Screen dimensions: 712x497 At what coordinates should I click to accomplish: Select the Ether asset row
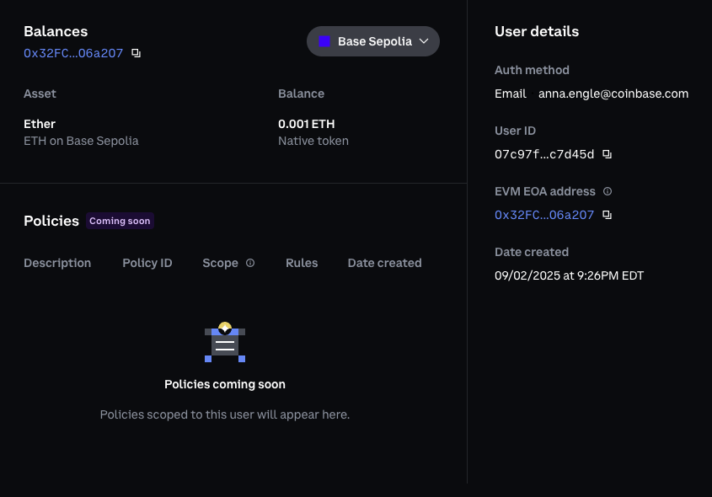click(40, 124)
